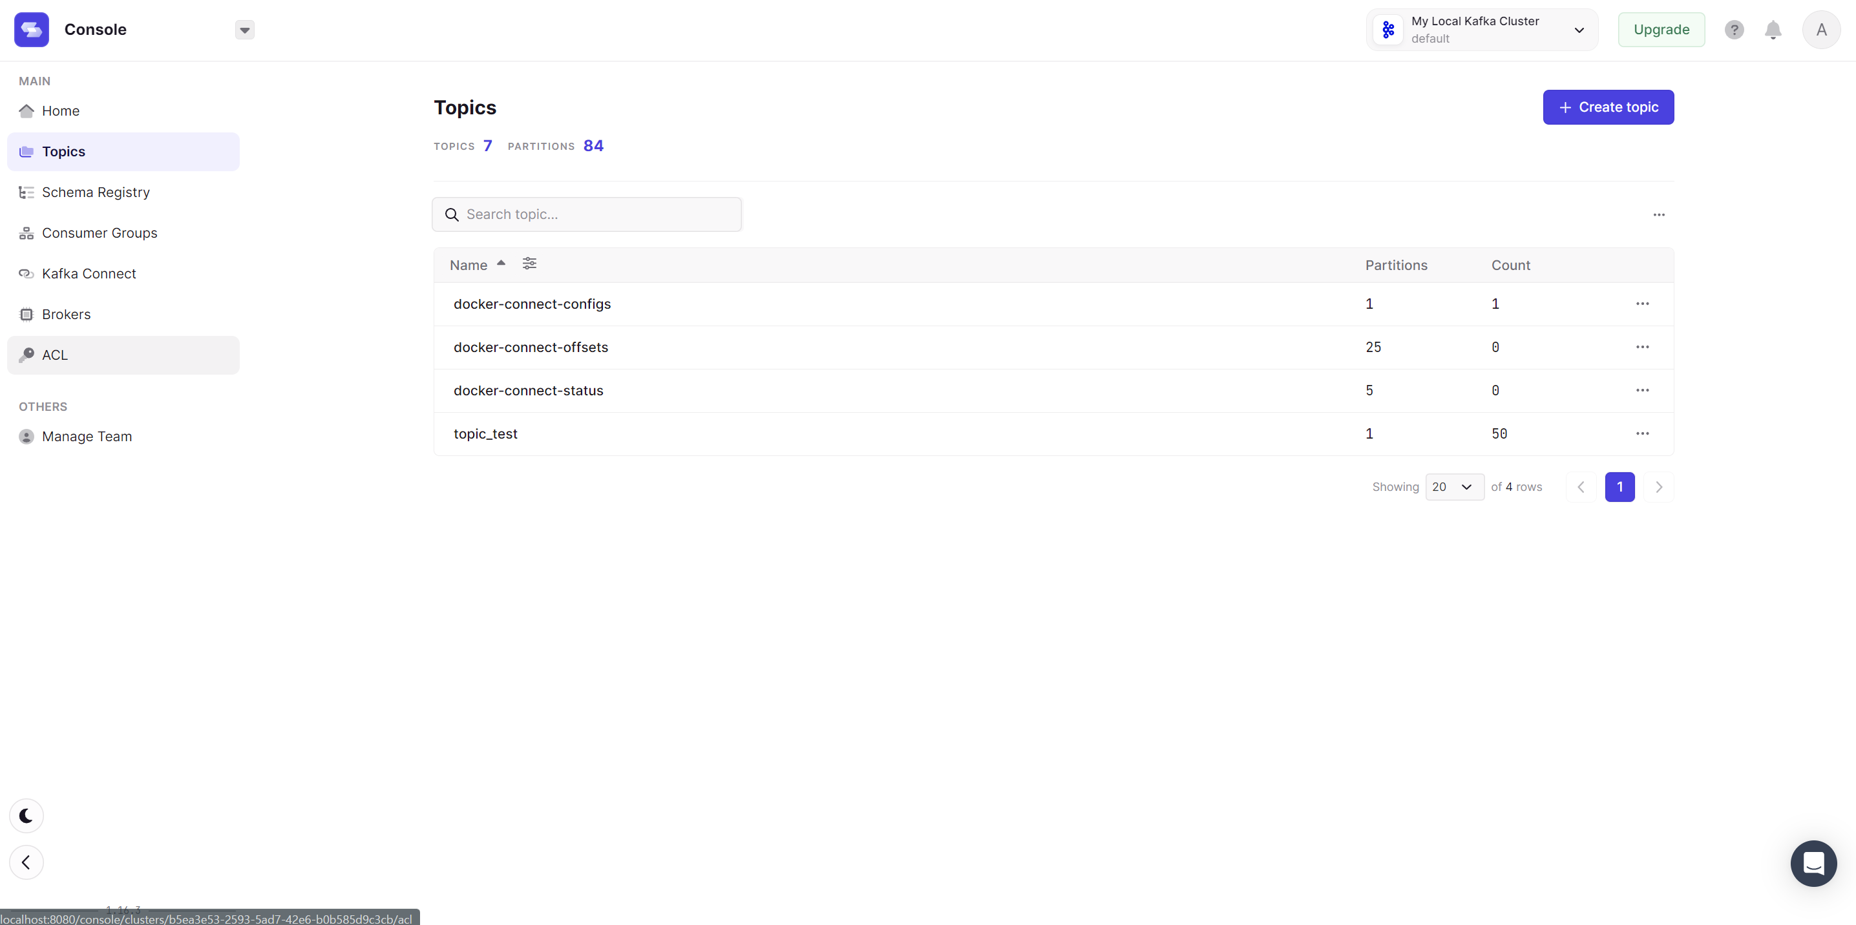The height and width of the screenshot is (925, 1856).
Task: Click the notifications bell icon
Action: pos(1773,30)
